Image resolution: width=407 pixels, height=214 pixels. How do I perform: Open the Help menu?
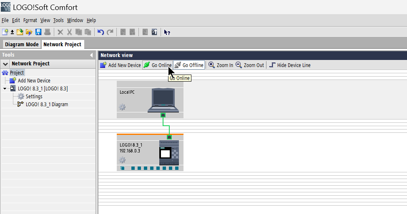click(x=91, y=20)
